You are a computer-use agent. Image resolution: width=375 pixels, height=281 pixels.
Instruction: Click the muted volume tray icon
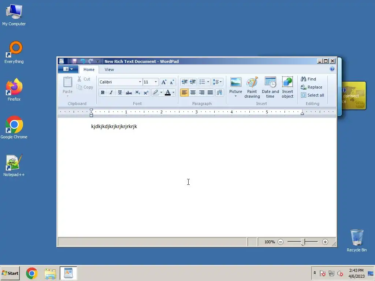[340, 273]
